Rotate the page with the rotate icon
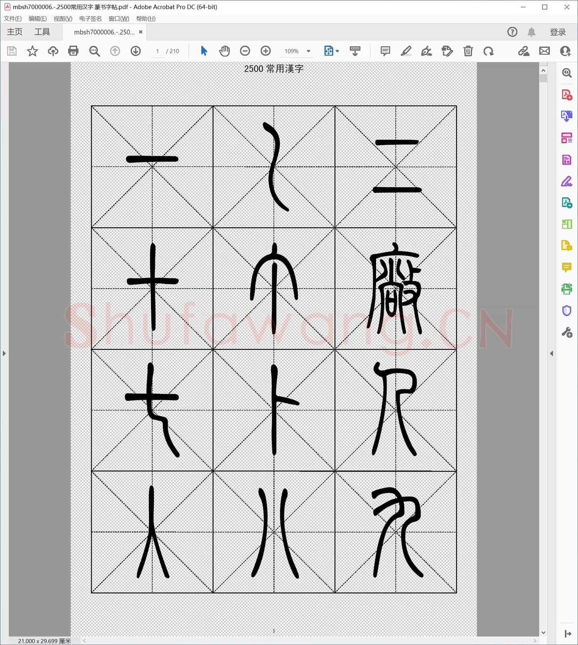 point(488,51)
